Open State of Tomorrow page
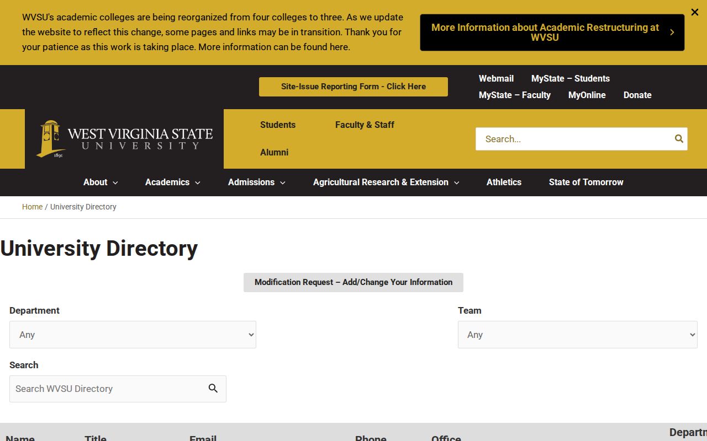This screenshot has width=707, height=441. point(586,182)
